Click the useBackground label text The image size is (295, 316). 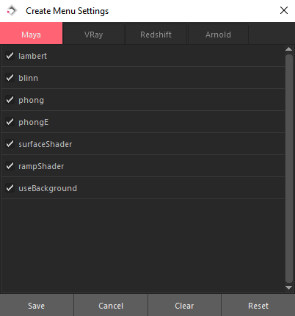pos(48,188)
